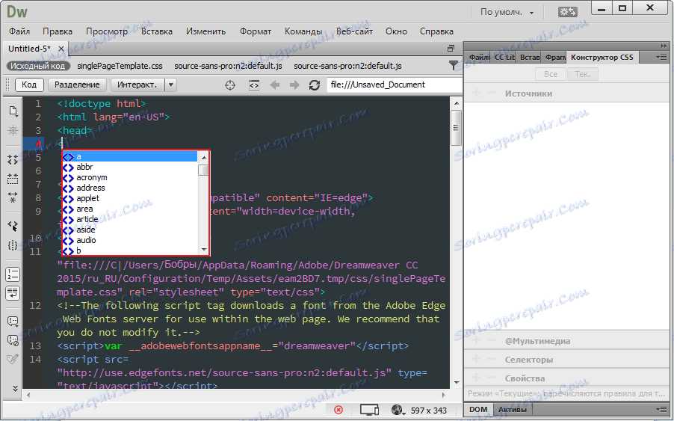Click the device preview icon in status bar
Viewport: 674px width, 421px height.
coord(369,411)
